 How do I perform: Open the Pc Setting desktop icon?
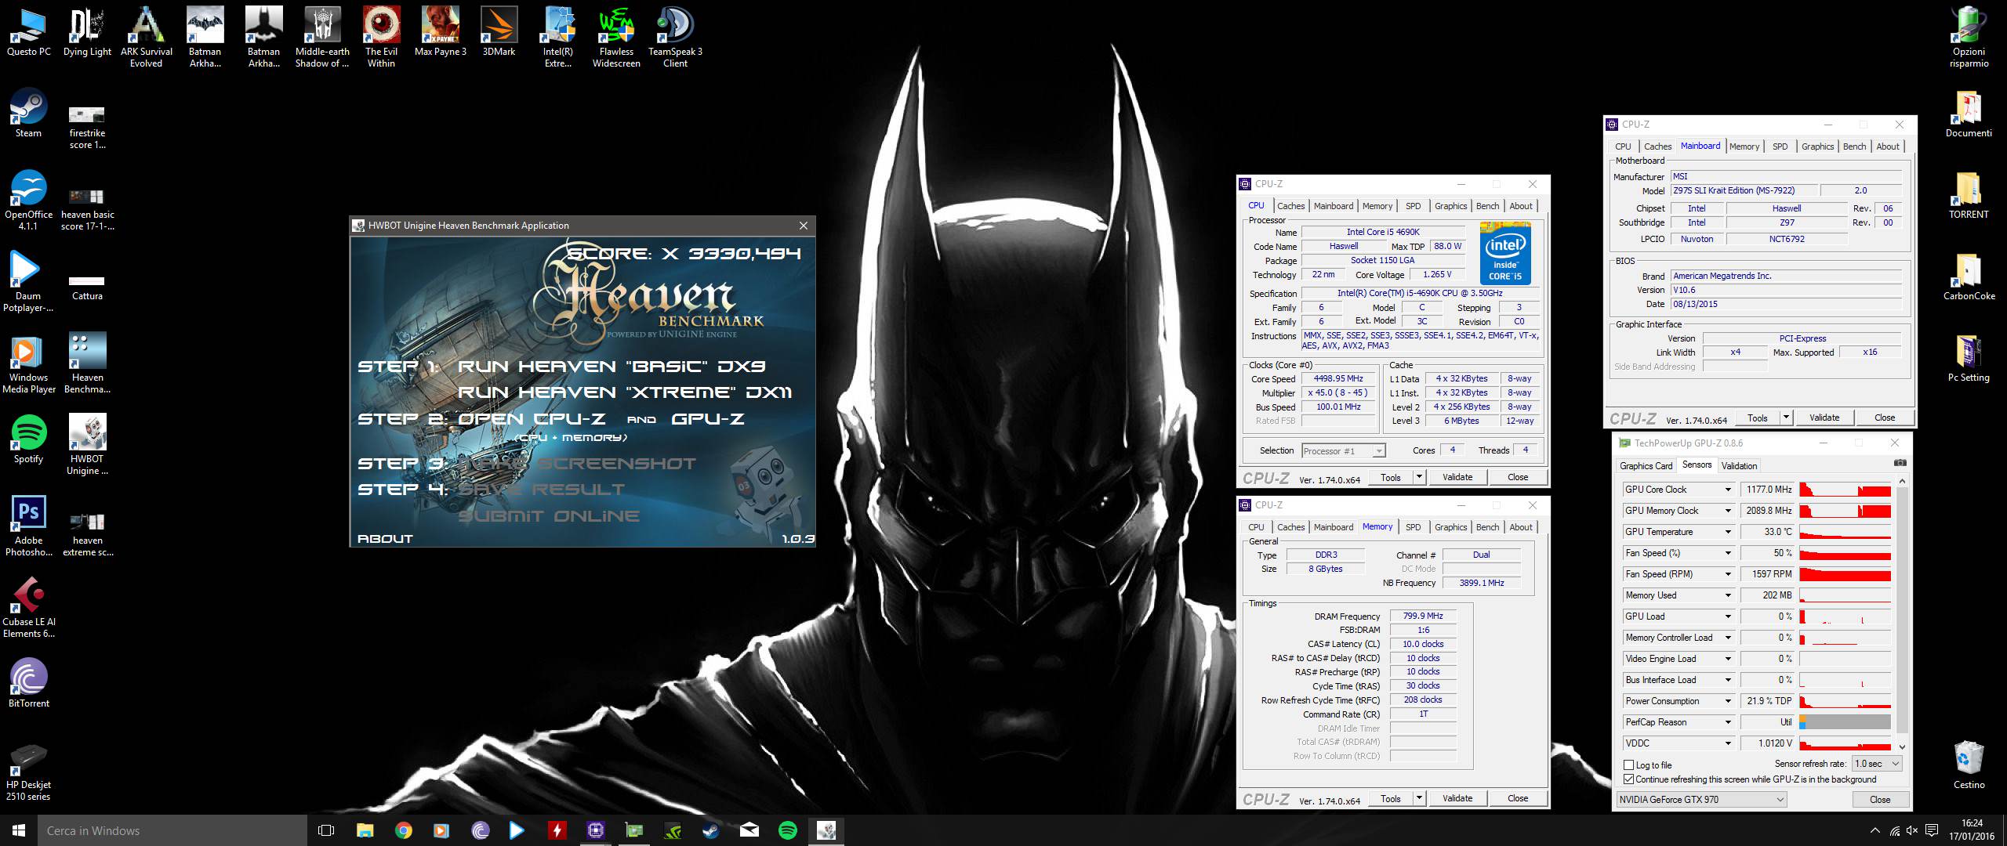click(1969, 359)
